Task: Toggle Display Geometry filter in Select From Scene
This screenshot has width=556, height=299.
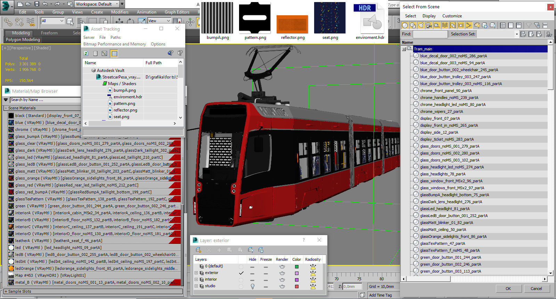Action: tap(405, 25)
